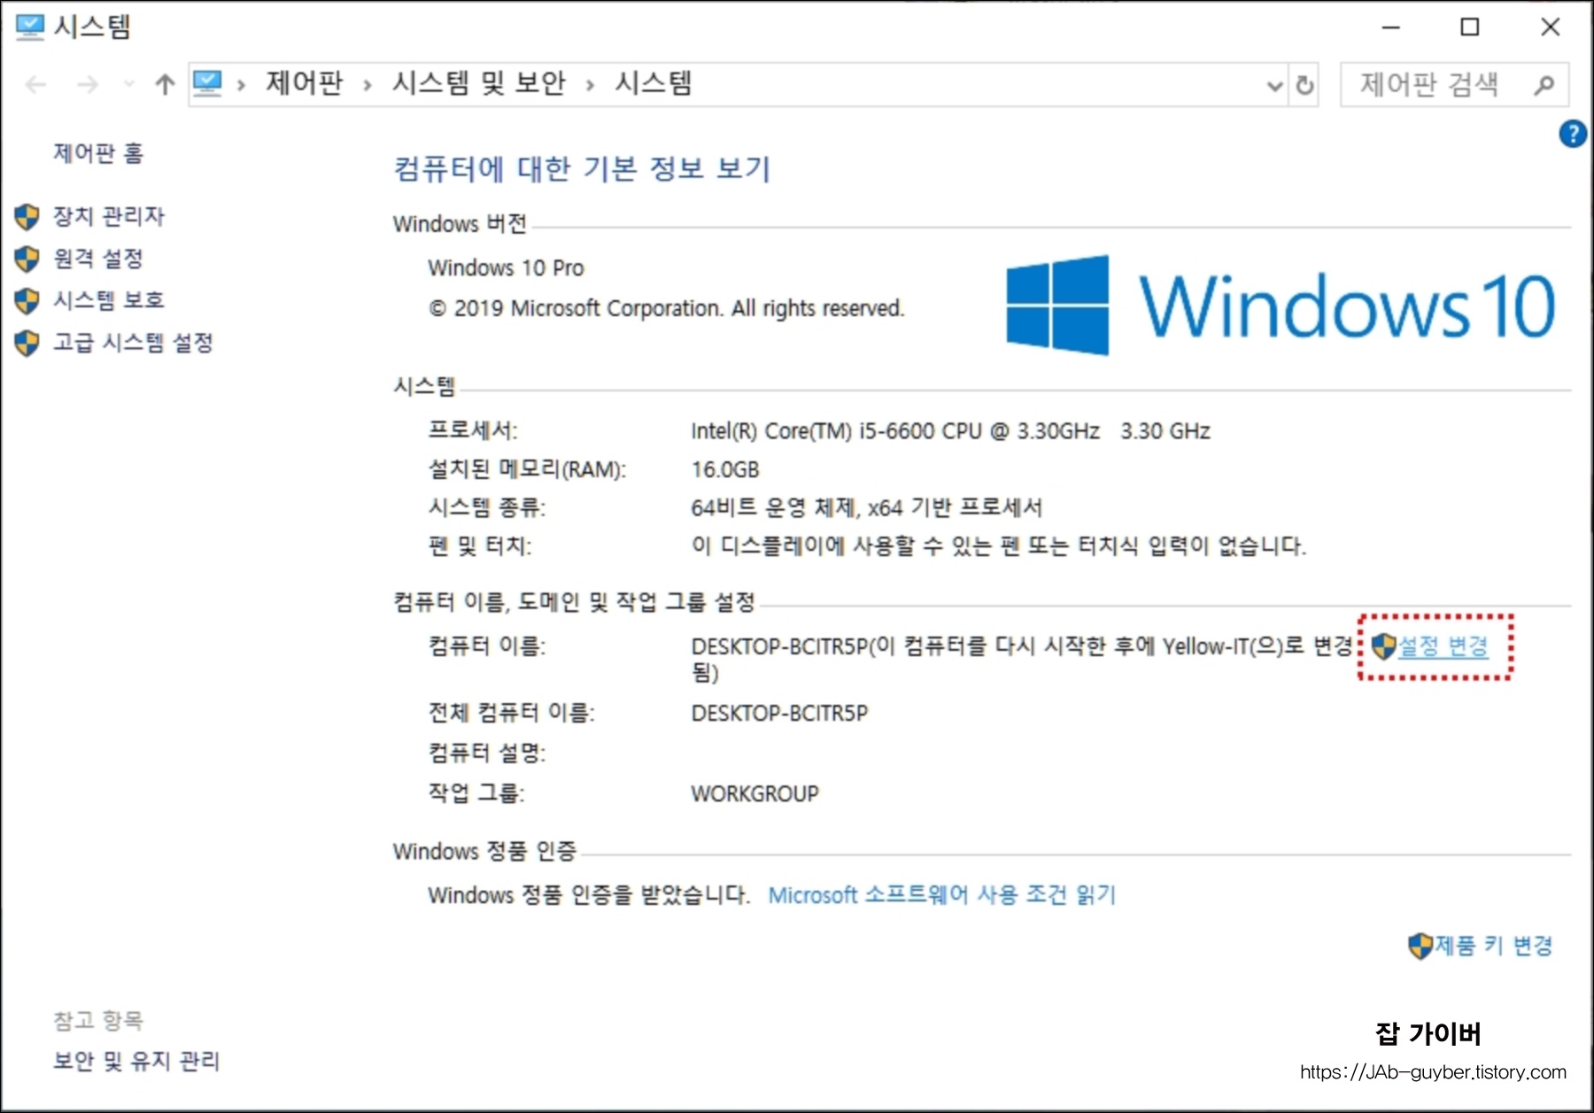
Task: Select the 제어판 breadcrumb item
Action: click(x=304, y=83)
